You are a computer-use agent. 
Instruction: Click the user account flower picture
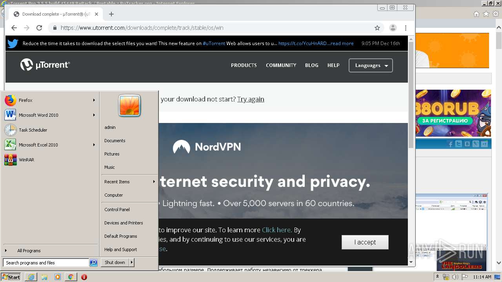click(129, 106)
